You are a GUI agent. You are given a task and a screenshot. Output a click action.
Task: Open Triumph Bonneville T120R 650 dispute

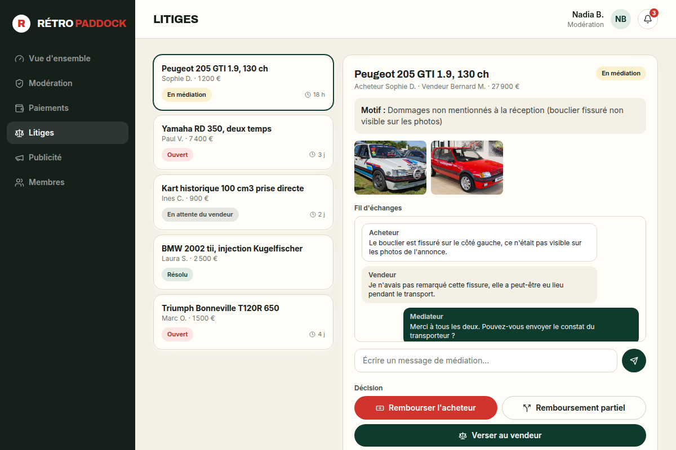243,322
